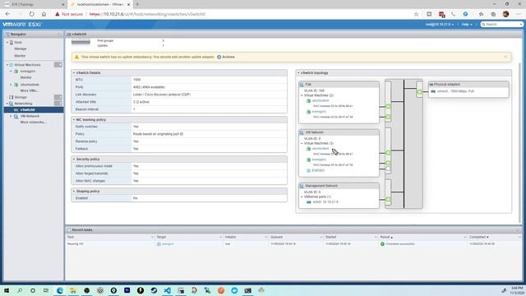Click the EVEISO link in VM Network box
The width and height of the screenshot is (526, 296).
[318, 170]
